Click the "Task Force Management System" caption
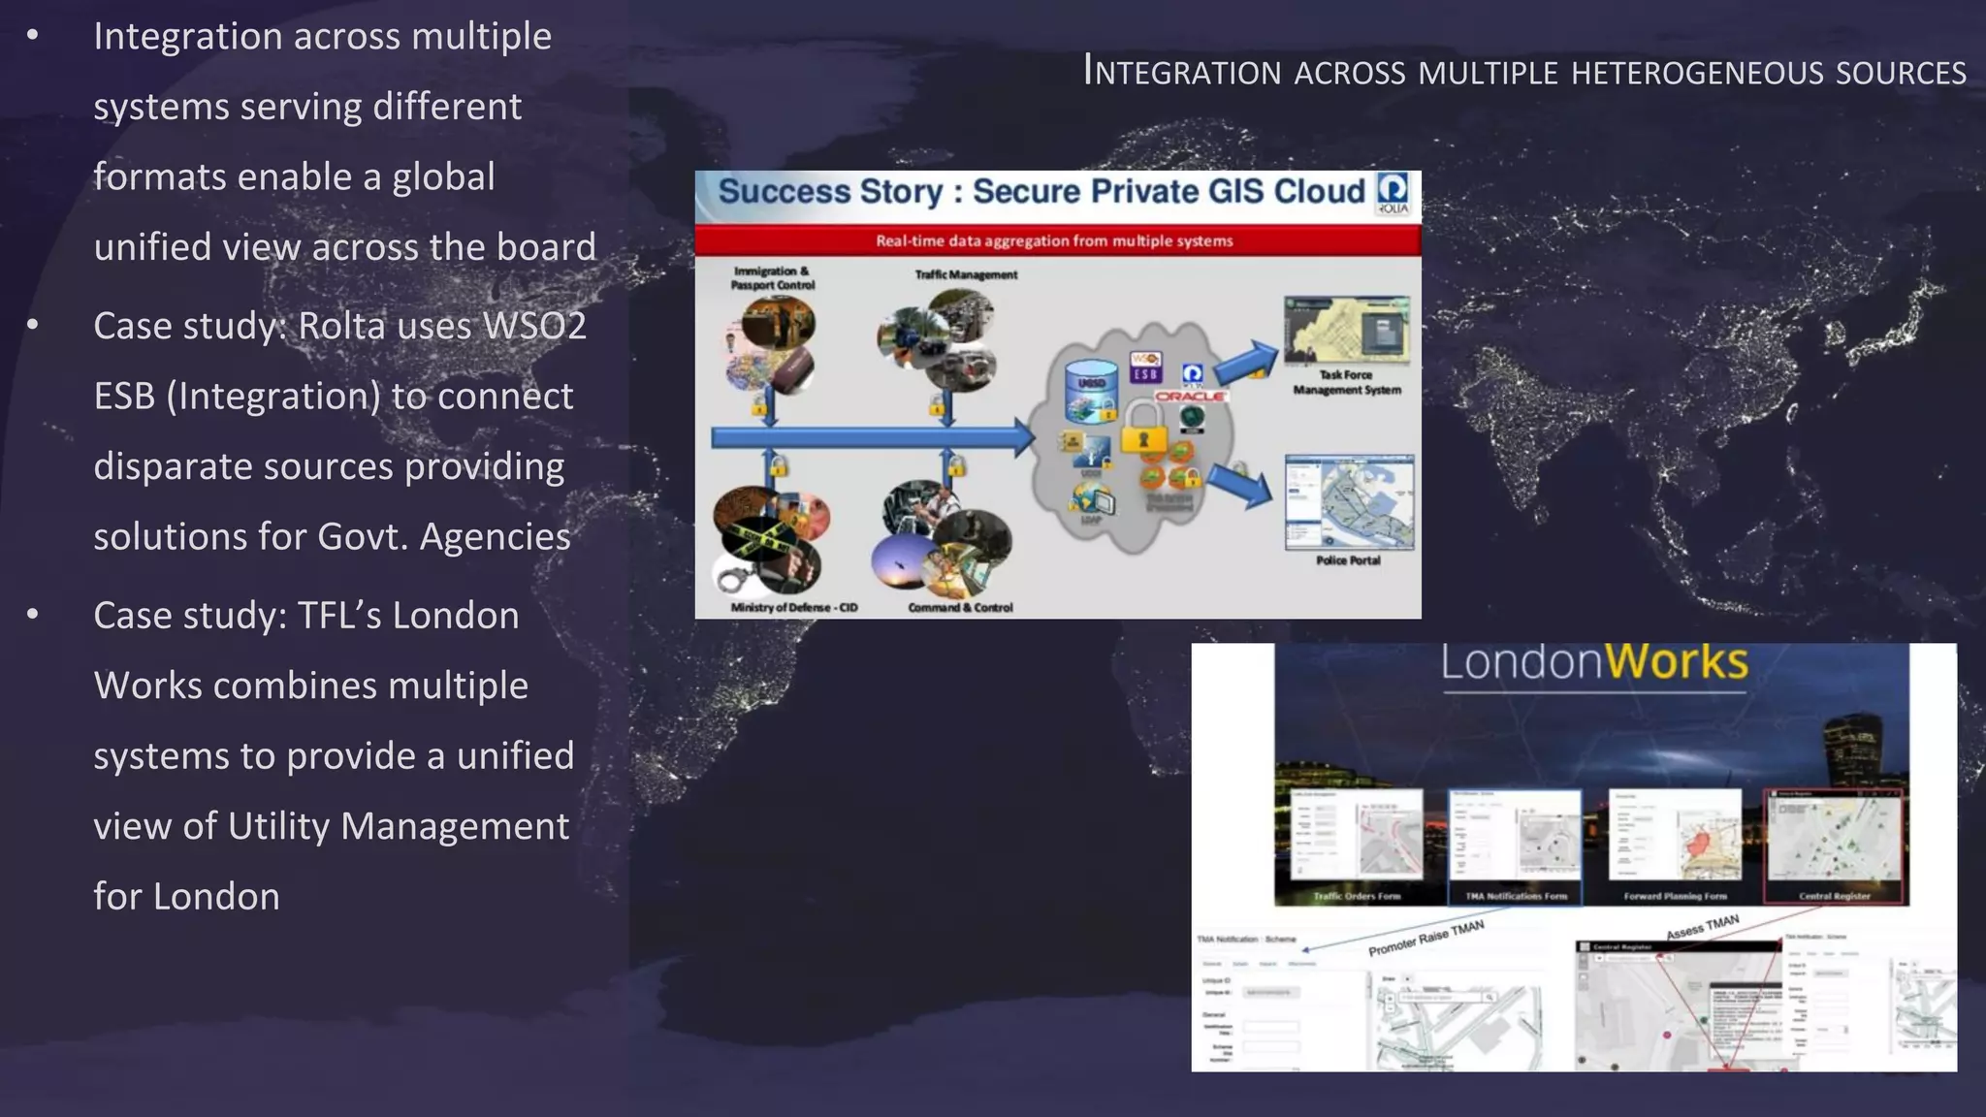 1347,382
